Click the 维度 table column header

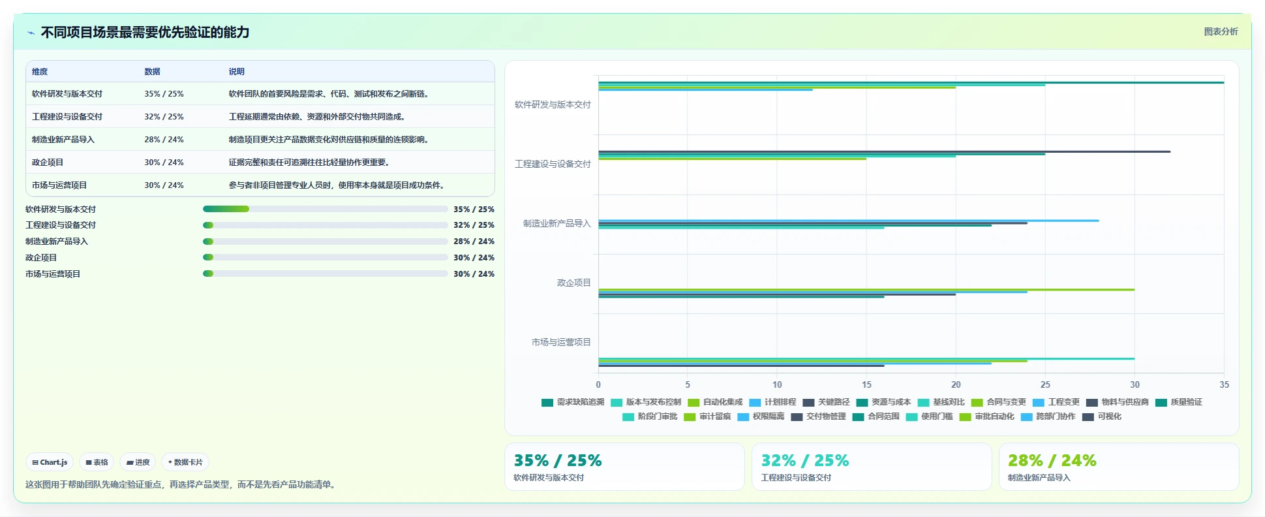pos(40,72)
